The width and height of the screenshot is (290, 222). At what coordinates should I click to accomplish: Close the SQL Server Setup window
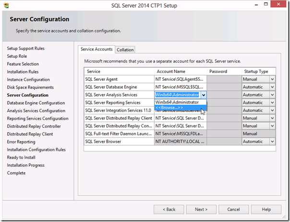[278, 4]
